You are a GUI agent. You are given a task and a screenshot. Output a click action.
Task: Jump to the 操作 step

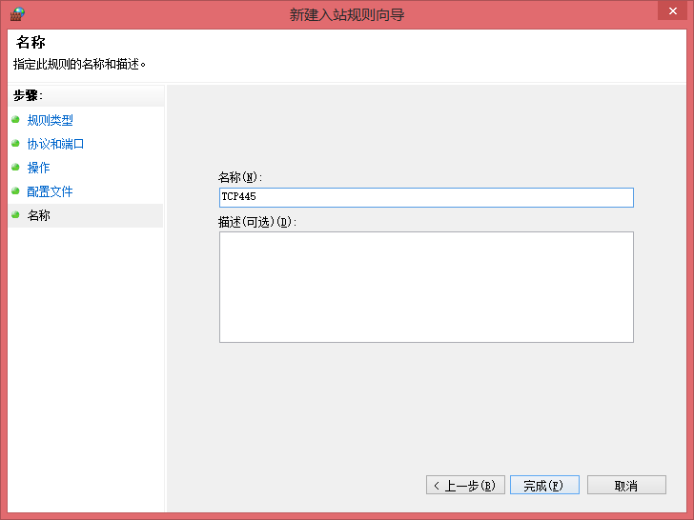coord(38,168)
